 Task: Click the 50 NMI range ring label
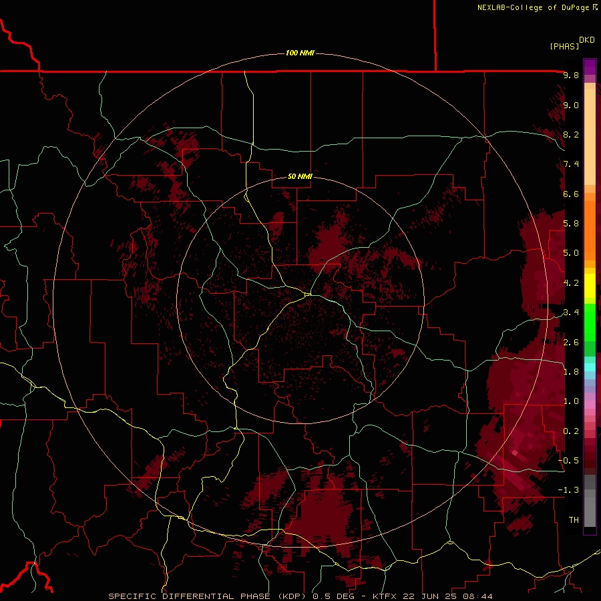click(300, 176)
